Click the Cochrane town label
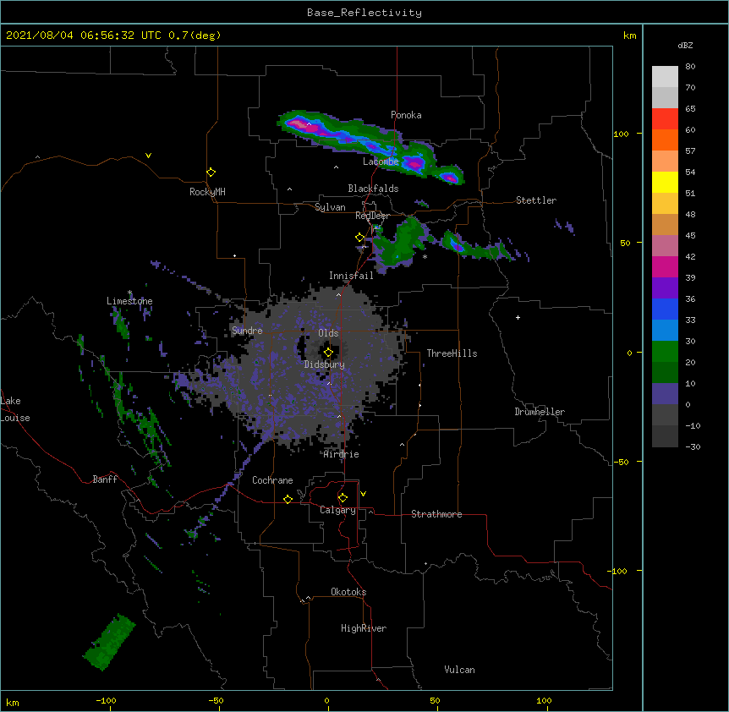This screenshot has width=729, height=712. [x=272, y=480]
